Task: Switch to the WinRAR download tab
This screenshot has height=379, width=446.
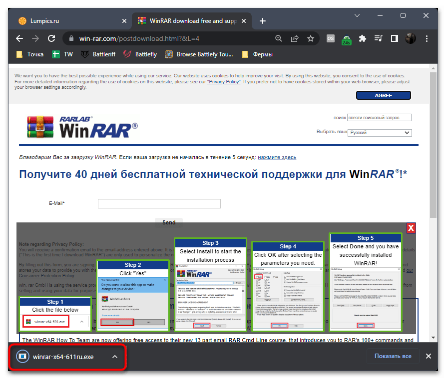Action: tap(192, 21)
